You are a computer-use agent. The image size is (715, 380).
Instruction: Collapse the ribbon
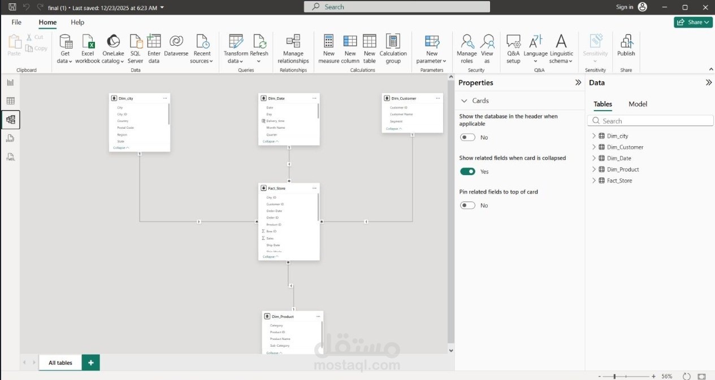click(710, 68)
